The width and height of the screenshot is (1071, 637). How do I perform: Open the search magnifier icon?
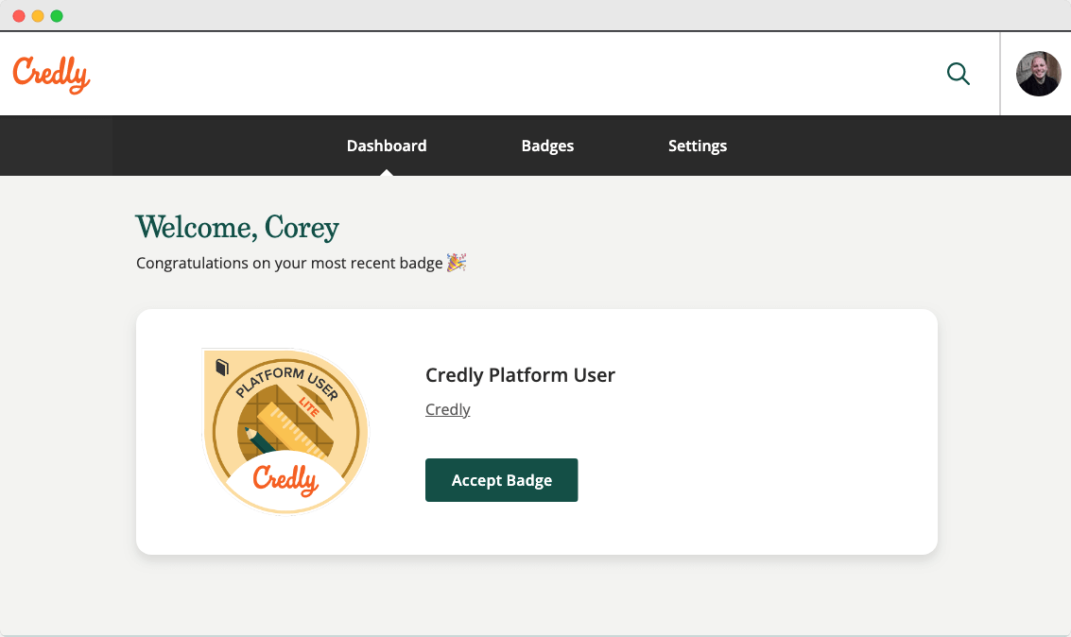(x=959, y=74)
